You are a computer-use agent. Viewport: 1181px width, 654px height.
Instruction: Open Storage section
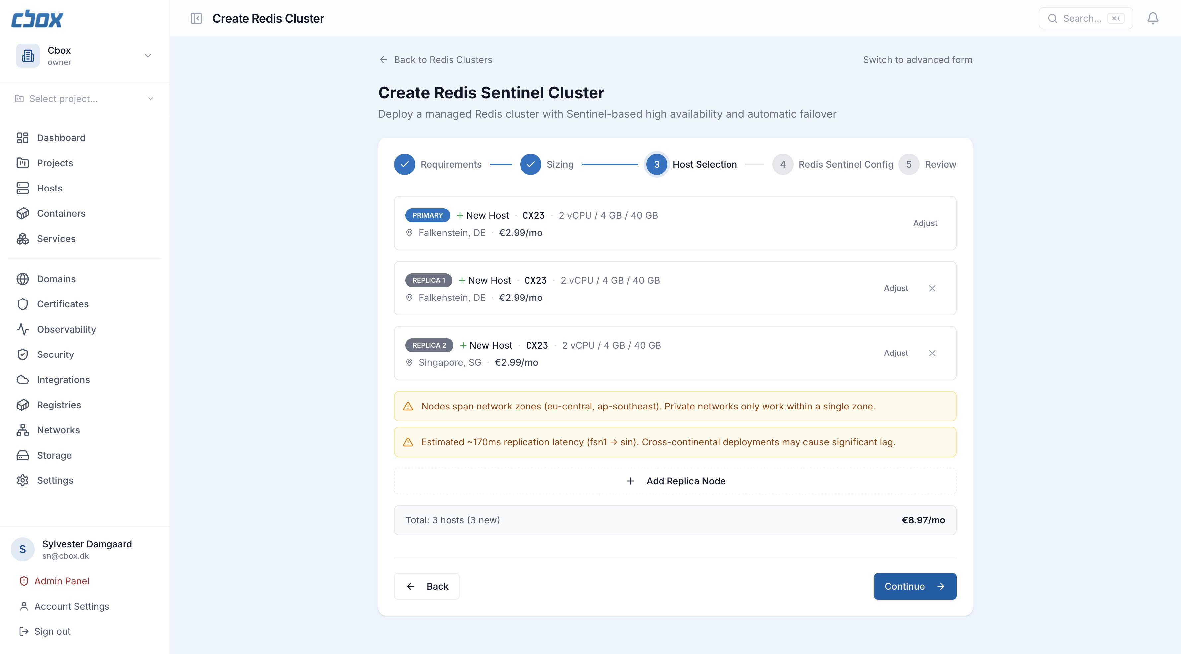54,455
